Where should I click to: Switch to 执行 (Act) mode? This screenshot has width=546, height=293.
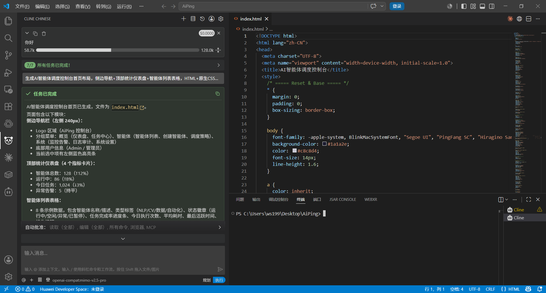click(219, 280)
